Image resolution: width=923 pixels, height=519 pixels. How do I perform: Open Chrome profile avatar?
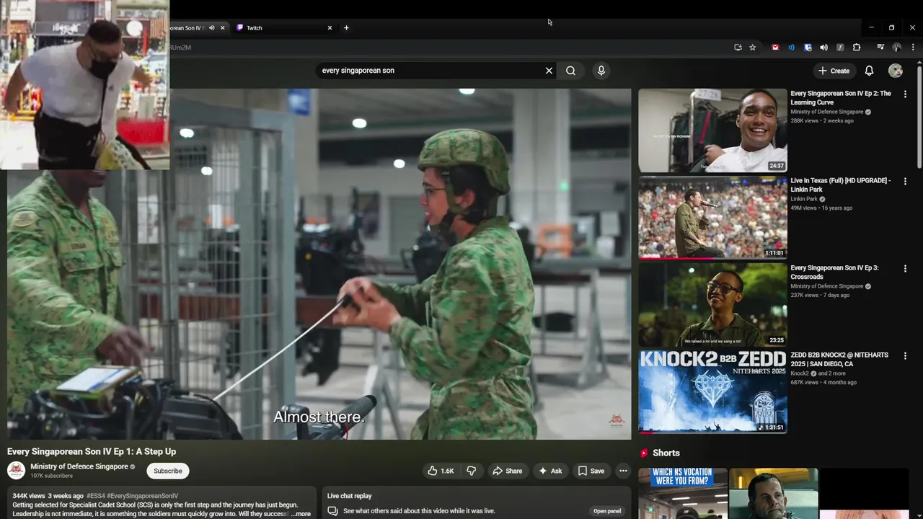point(896,48)
